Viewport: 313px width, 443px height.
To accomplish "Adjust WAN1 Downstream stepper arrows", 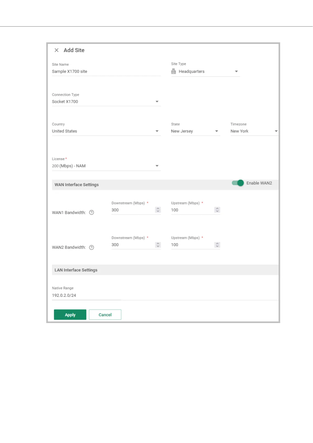I will tap(158, 210).
